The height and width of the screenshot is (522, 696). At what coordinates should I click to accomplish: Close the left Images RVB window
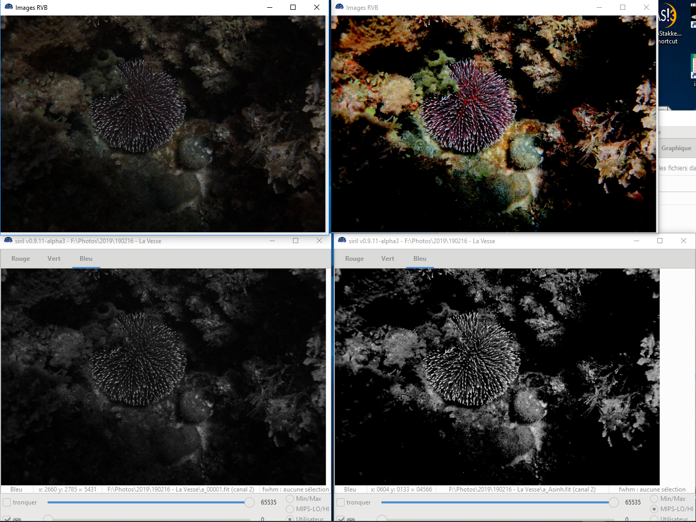click(x=317, y=7)
